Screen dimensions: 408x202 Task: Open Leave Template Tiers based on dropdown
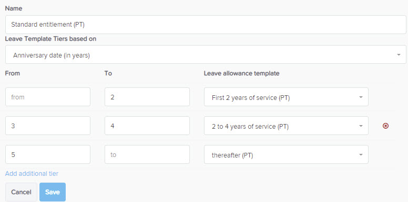click(x=206, y=54)
